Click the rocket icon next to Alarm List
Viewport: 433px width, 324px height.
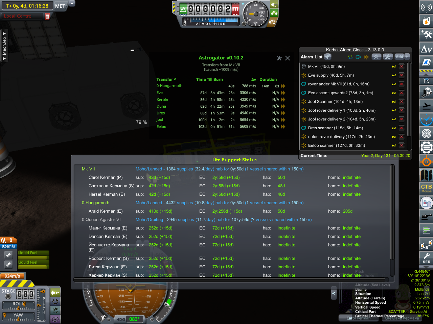tap(328, 57)
